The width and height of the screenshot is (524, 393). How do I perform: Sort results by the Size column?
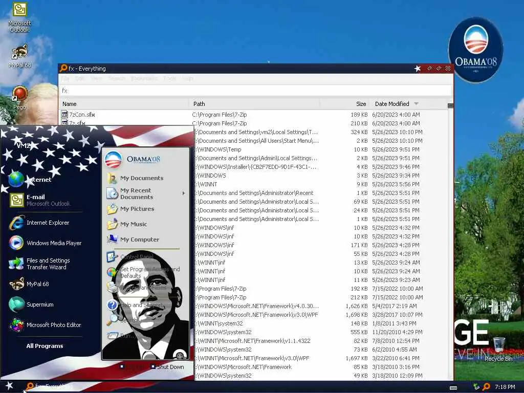click(344, 104)
